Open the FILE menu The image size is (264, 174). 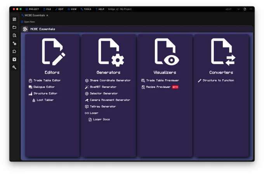pyautogui.click(x=47, y=9)
